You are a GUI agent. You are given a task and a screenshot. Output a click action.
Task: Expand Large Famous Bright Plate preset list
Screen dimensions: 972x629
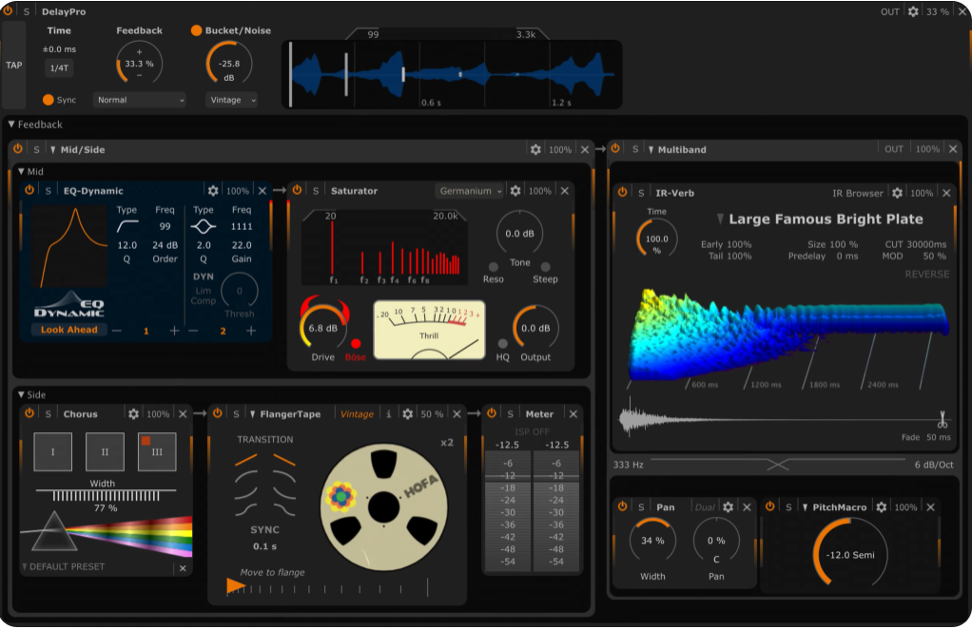pyautogui.click(x=720, y=219)
